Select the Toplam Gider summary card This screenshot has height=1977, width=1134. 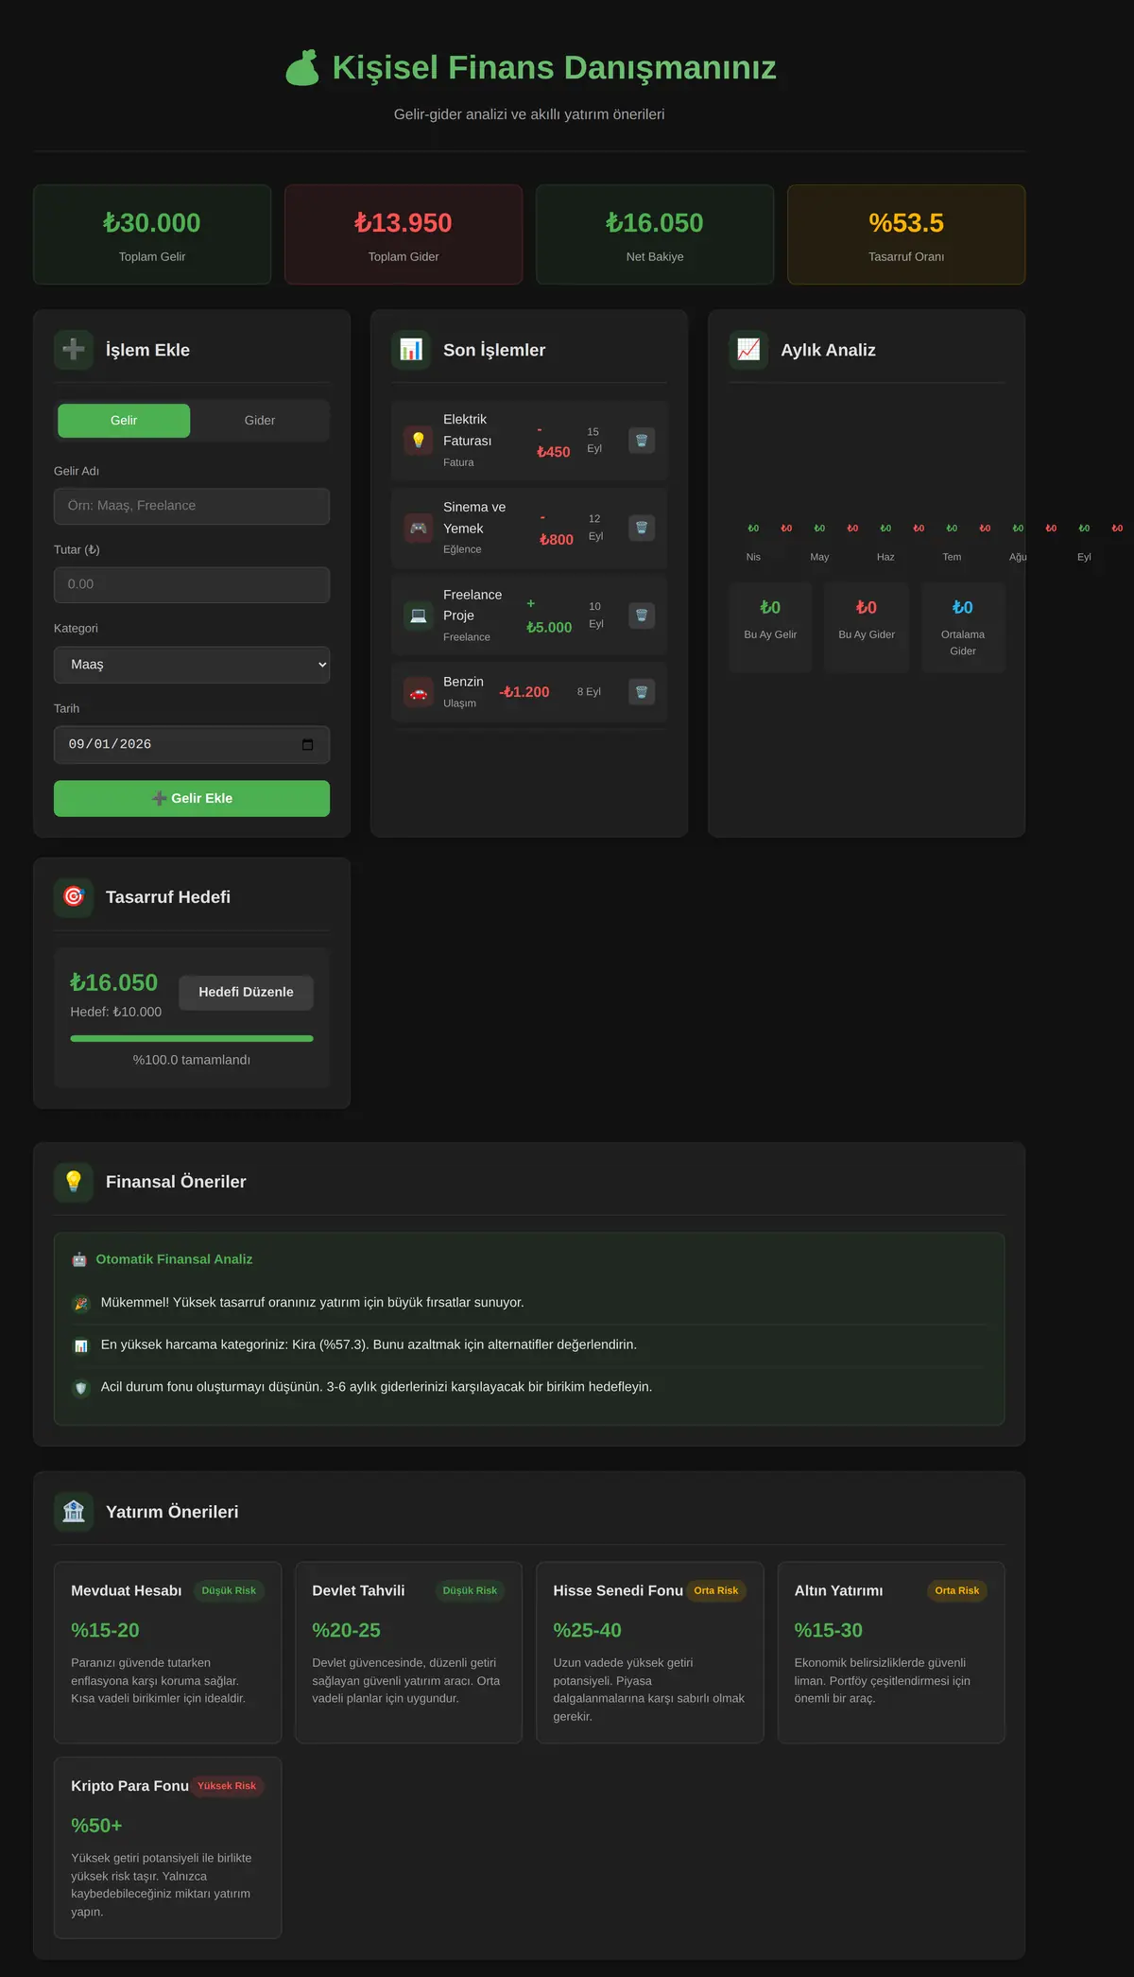click(x=404, y=234)
